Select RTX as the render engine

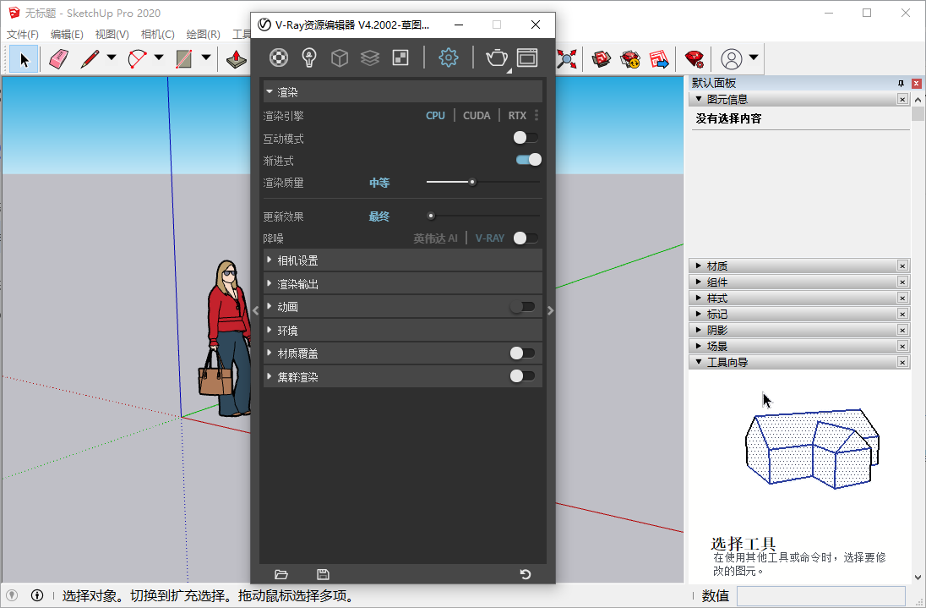(x=516, y=115)
